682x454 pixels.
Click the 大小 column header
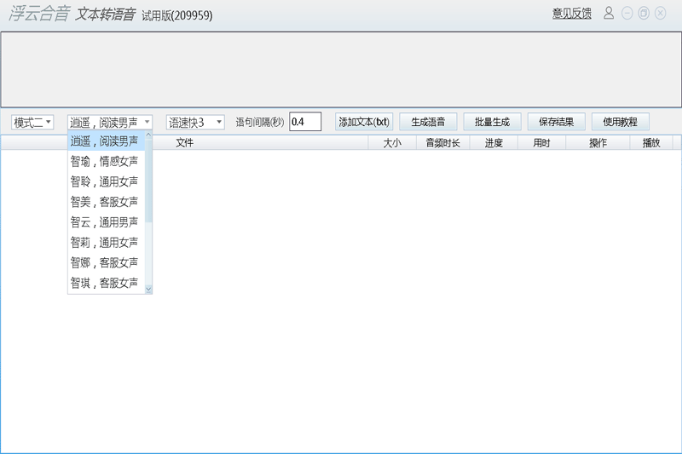392,143
